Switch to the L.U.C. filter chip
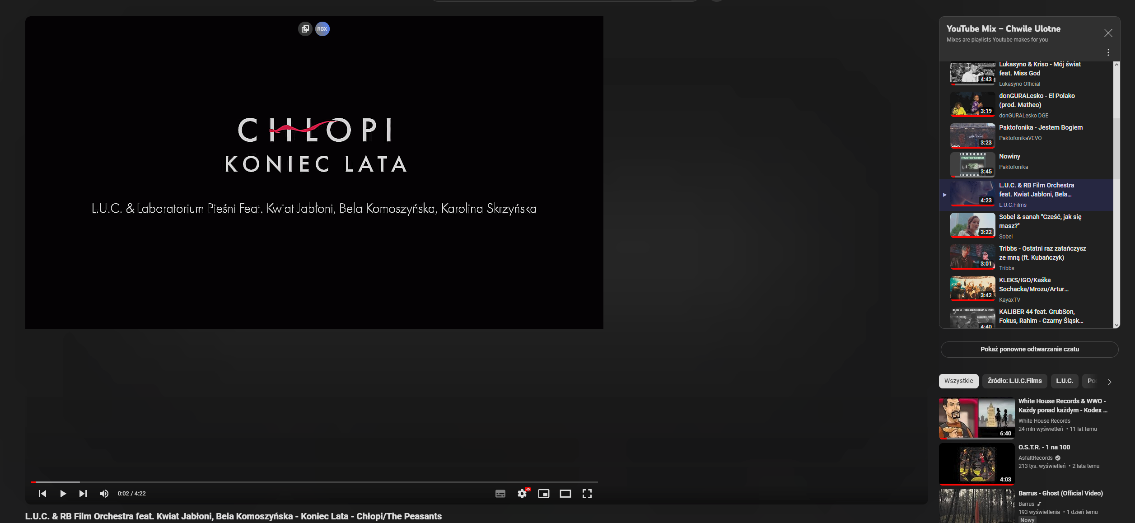This screenshot has width=1135, height=523. coord(1065,381)
